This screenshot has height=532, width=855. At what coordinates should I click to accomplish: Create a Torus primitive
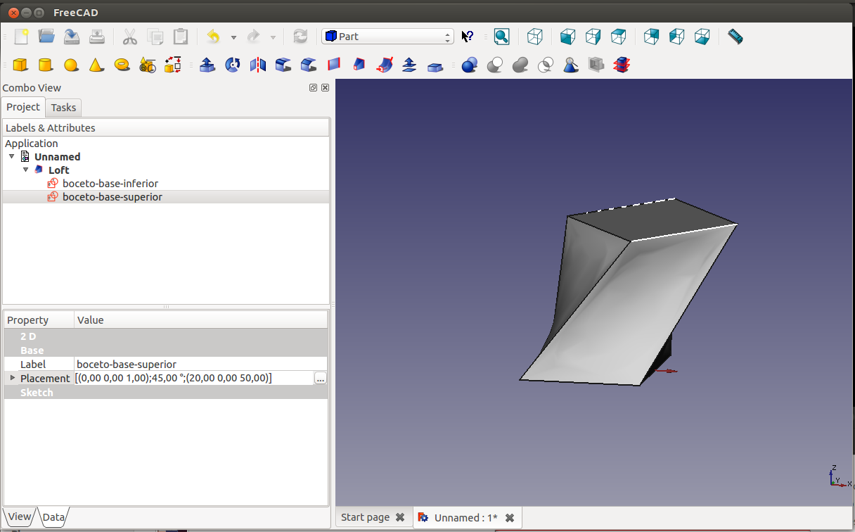click(x=122, y=65)
